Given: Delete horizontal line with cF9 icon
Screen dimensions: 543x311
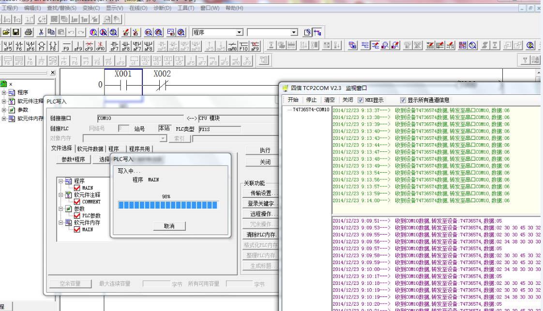Looking at the screenshot, I should tap(89, 45).
